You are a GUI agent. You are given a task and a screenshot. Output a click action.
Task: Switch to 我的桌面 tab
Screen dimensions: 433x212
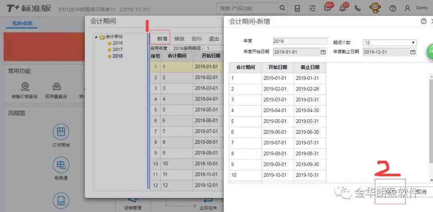tap(22, 23)
